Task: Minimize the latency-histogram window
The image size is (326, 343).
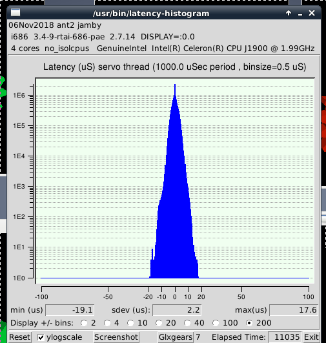Action: [x=300, y=14]
